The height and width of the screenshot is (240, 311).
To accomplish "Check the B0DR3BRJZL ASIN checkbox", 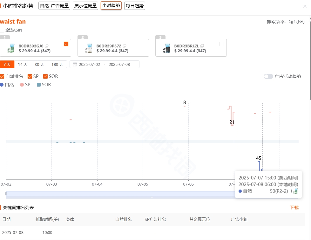I will tap(222, 44).
